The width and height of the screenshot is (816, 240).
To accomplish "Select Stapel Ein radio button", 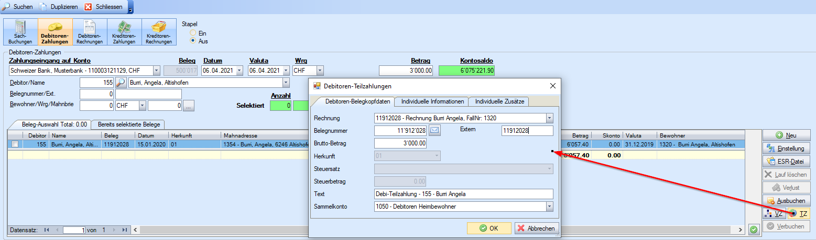I will click(193, 33).
